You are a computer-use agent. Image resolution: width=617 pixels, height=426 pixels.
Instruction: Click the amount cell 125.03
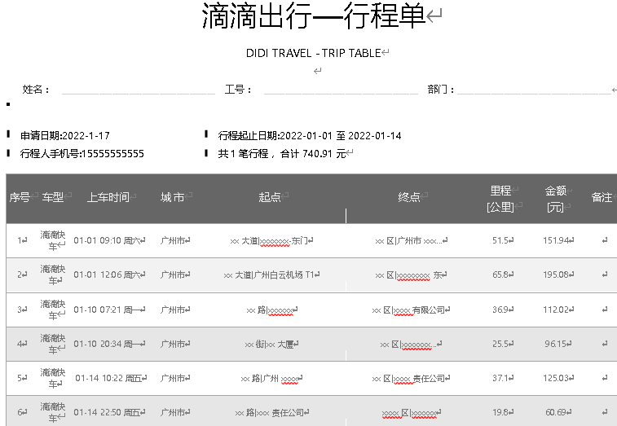pyautogui.click(x=556, y=378)
